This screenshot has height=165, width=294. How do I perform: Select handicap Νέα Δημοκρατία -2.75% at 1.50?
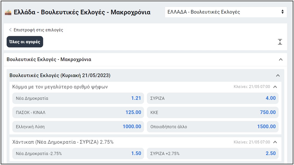point(78,153)
